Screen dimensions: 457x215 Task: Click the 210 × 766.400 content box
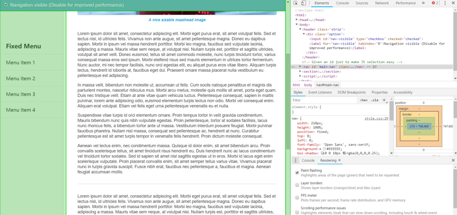(x=419, y=126)
